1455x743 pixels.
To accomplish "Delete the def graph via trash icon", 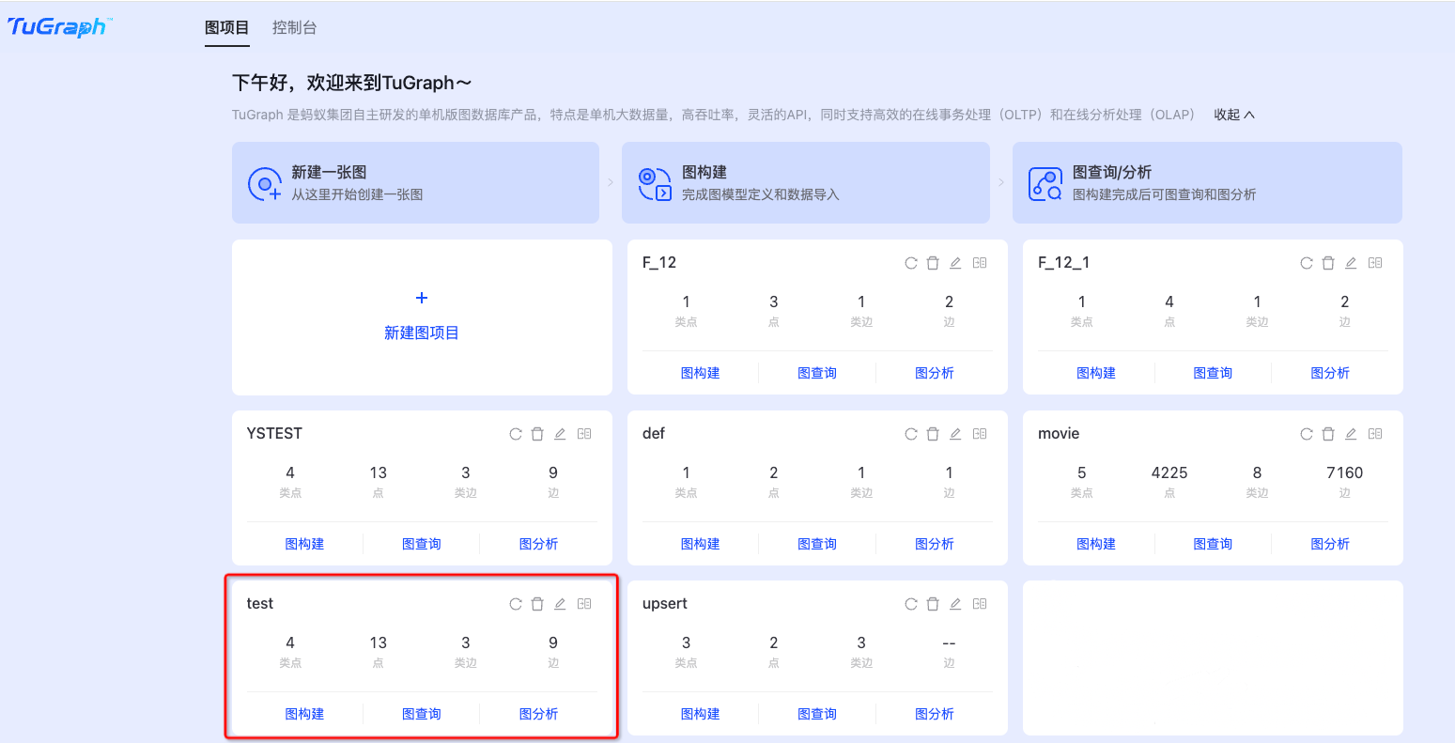I will click(x=933, y=434).
